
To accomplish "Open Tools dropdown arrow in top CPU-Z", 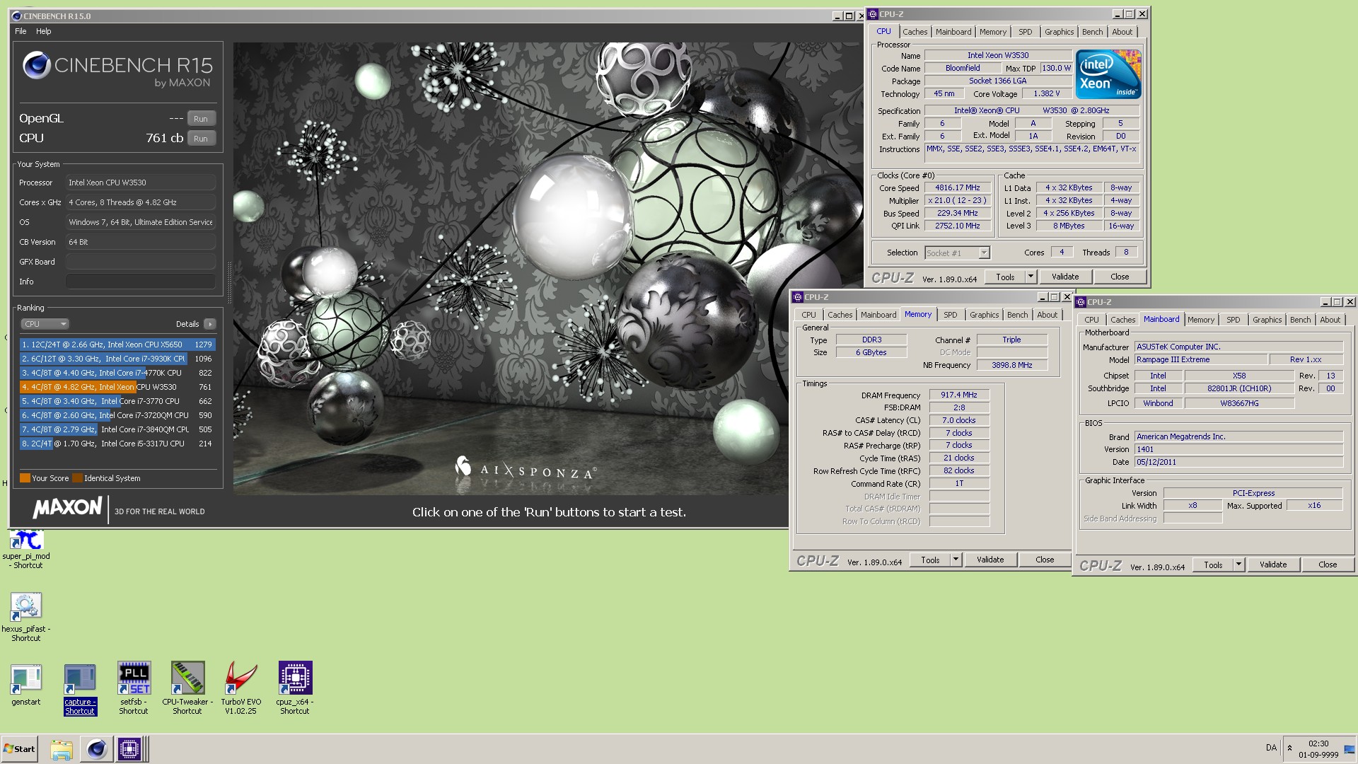I will click(1031, 277).
